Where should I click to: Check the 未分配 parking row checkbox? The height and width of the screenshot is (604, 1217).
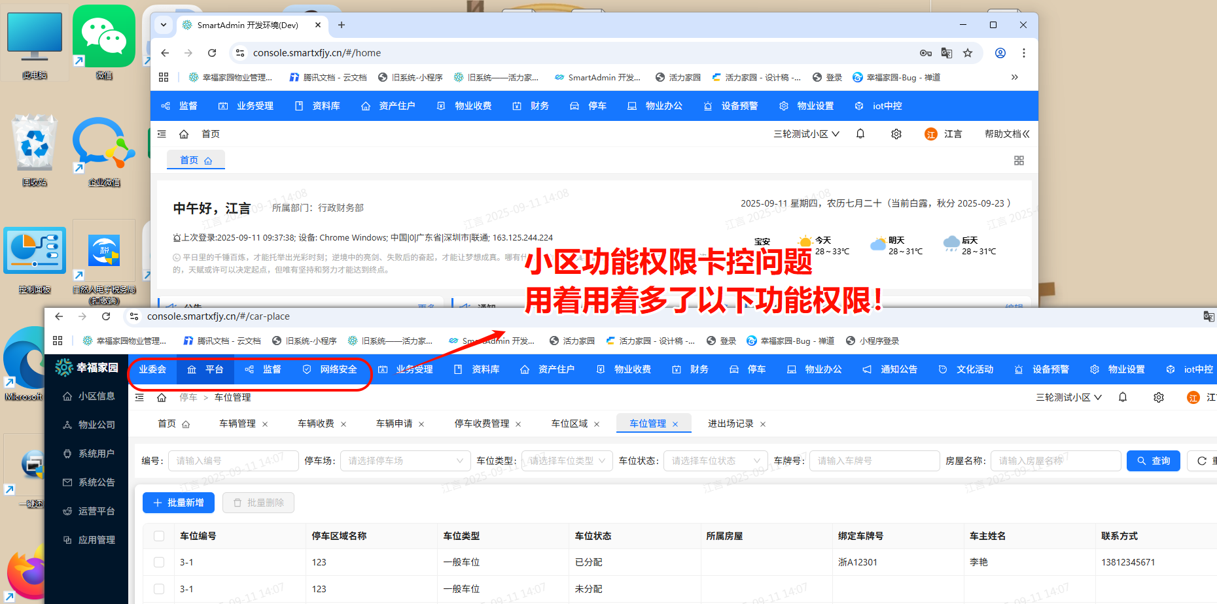coord(159,589)
